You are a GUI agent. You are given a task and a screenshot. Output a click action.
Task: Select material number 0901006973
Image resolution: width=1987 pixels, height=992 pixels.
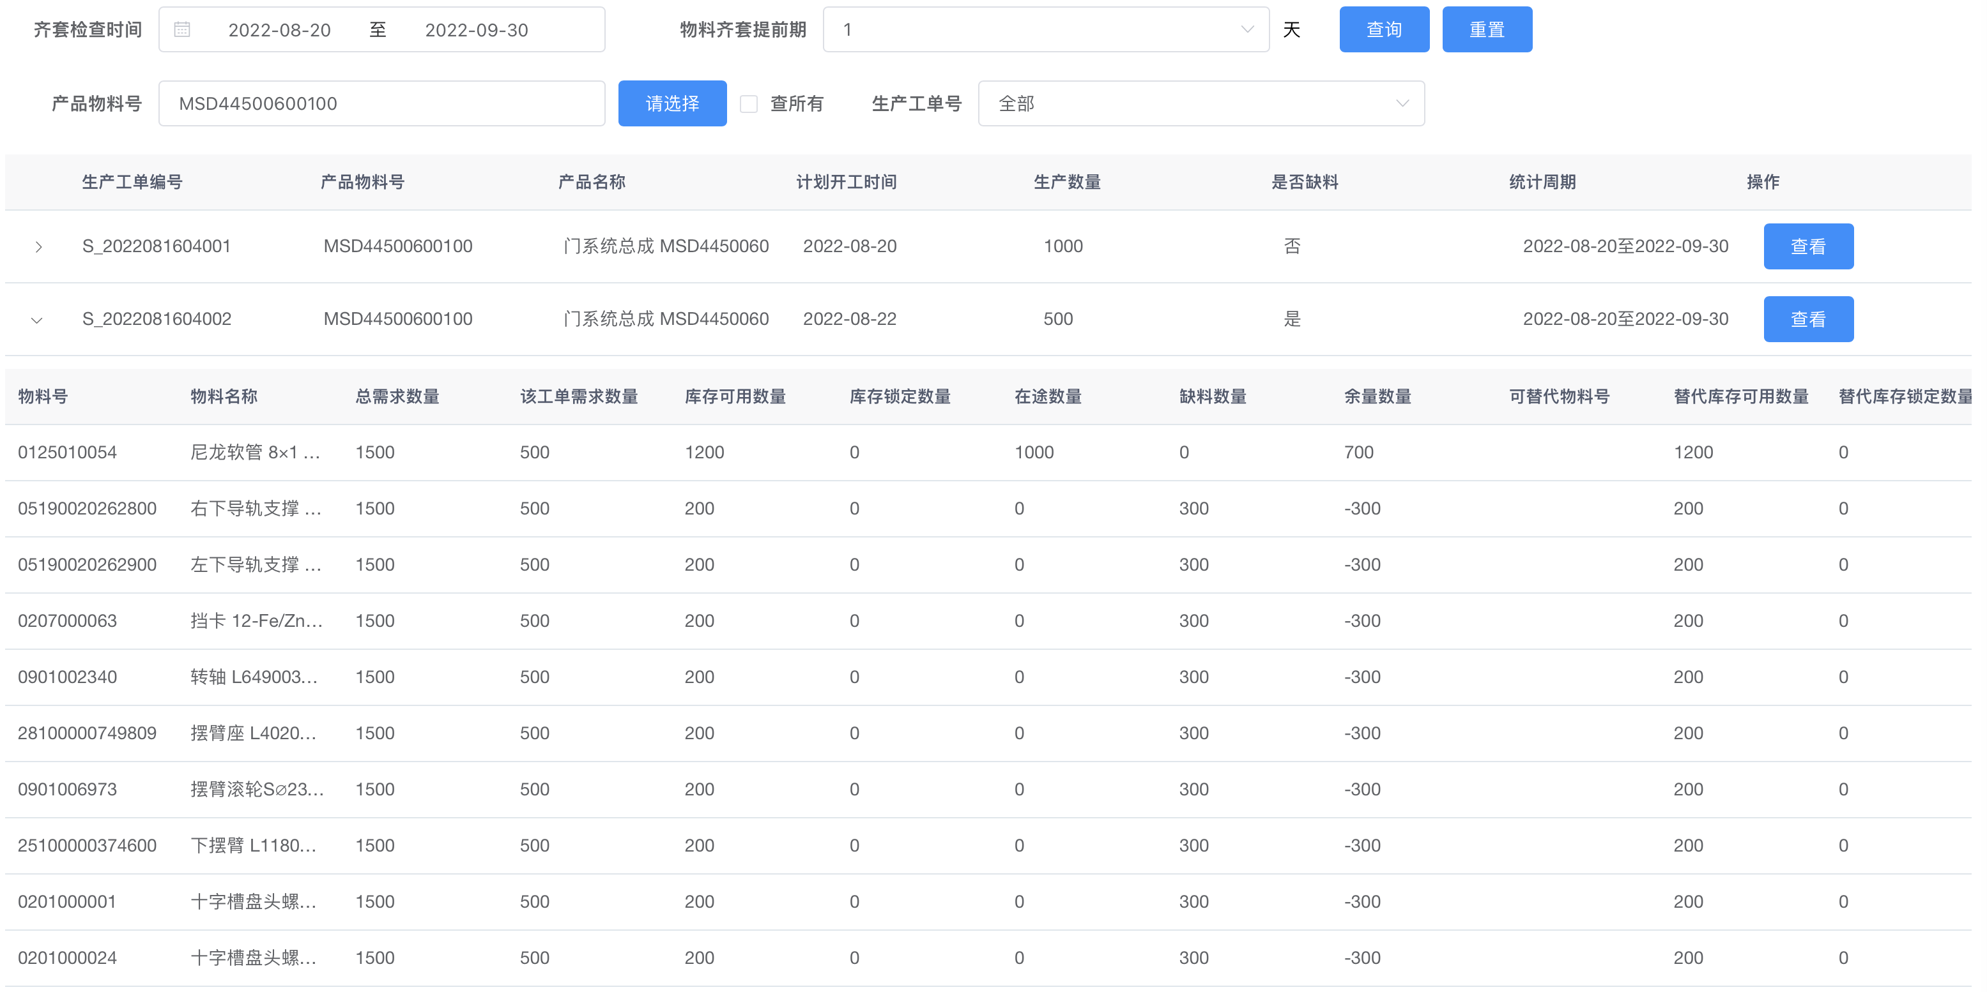(x=67, y=790)
